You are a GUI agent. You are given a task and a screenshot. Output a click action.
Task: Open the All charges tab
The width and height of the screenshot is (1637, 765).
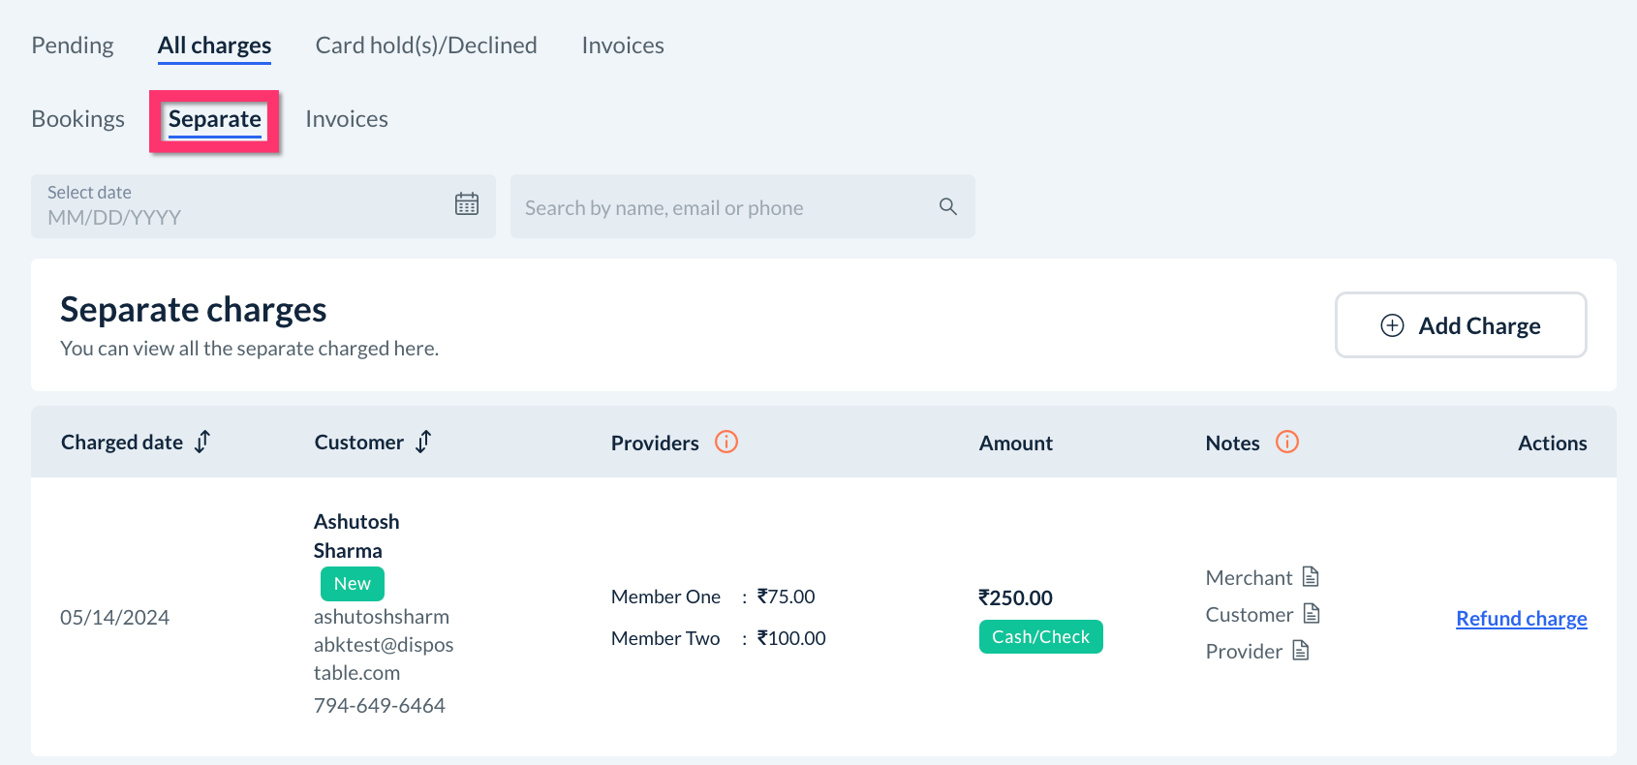[214, 46]
